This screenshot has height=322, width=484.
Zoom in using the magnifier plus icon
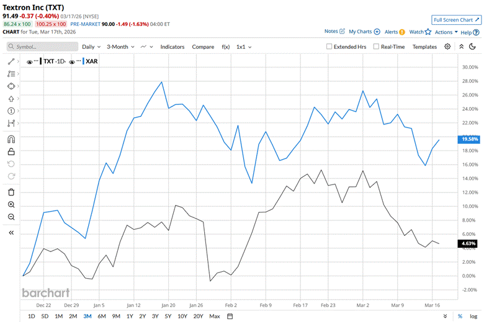pyautogui.click(x=11, y=204)
